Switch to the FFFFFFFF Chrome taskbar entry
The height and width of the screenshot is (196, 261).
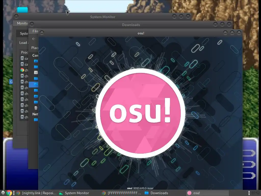[x=122, y=193]
